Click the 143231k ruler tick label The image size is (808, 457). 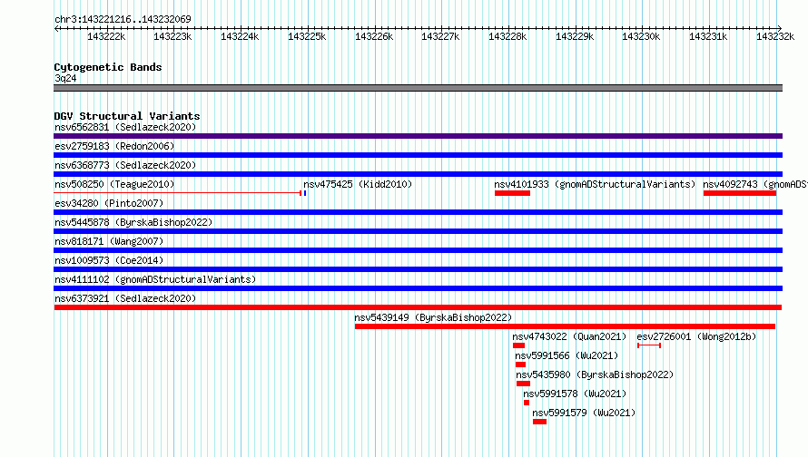tap(708, 36)
